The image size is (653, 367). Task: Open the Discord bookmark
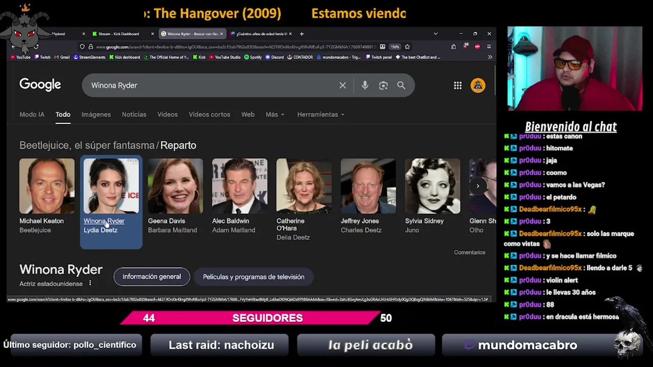pos(274,57)
